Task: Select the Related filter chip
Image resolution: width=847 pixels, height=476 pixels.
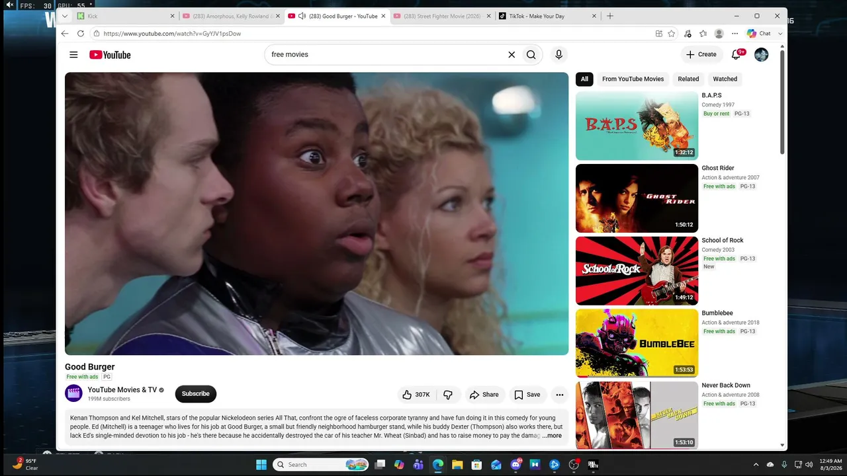Action: (x=688, y=79)
